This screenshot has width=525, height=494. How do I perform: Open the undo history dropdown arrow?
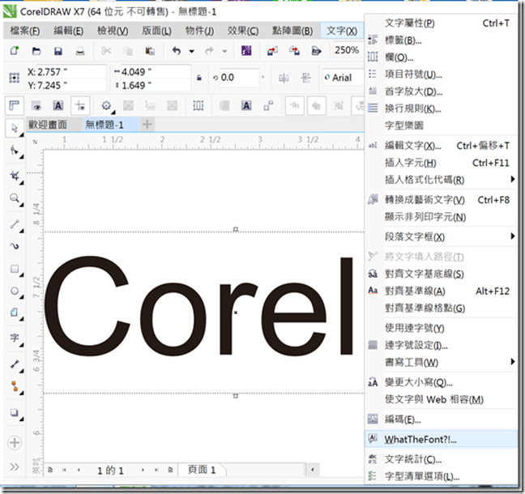191,51
